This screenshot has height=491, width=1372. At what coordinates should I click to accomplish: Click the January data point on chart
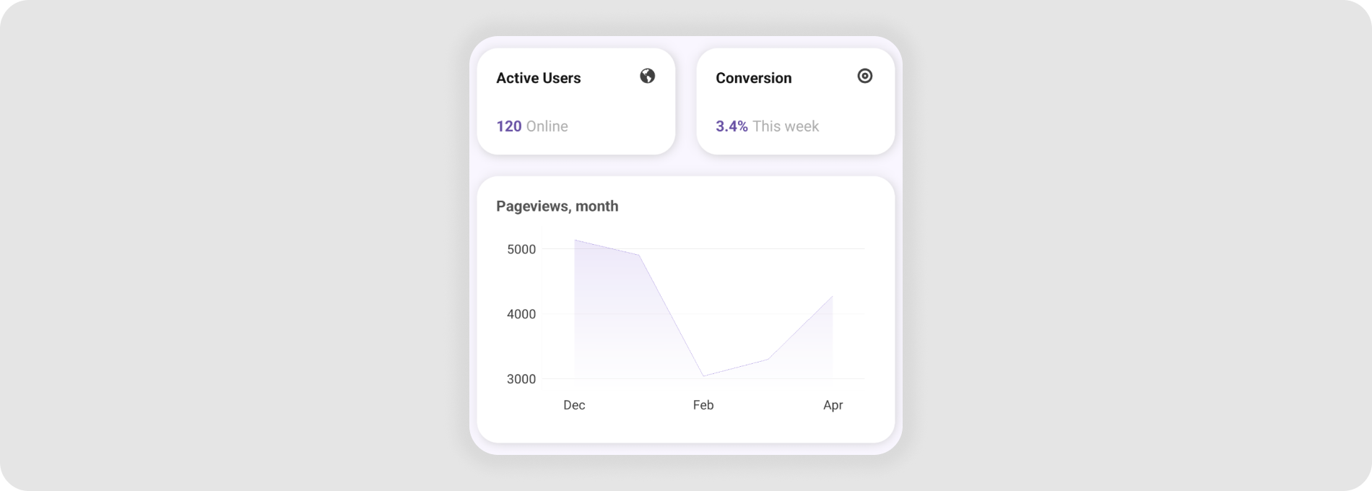[x=639, y=255]
